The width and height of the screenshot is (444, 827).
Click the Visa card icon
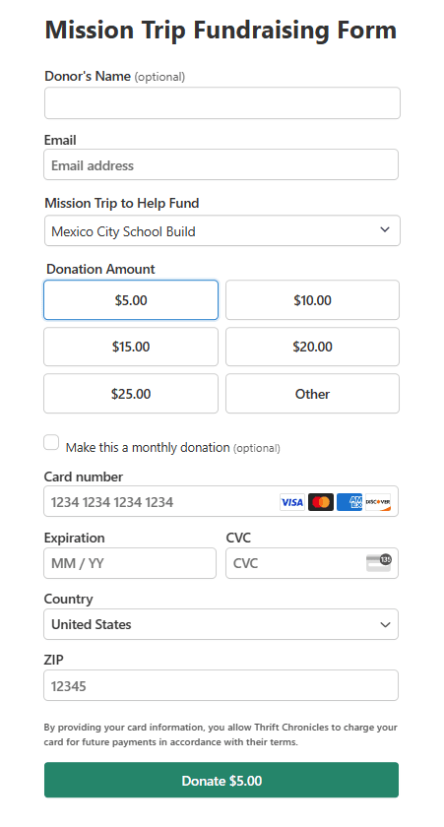[x=292, y=501]
